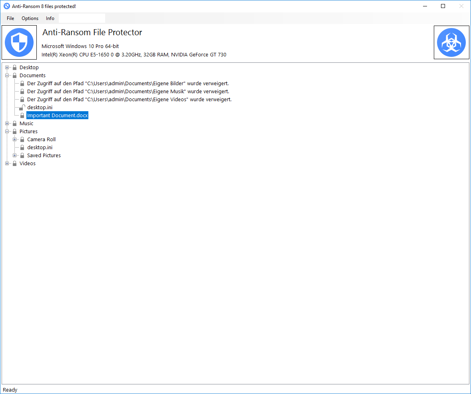Click the lock icon beside Eigene Bilder entry

(x=22, y=83)
